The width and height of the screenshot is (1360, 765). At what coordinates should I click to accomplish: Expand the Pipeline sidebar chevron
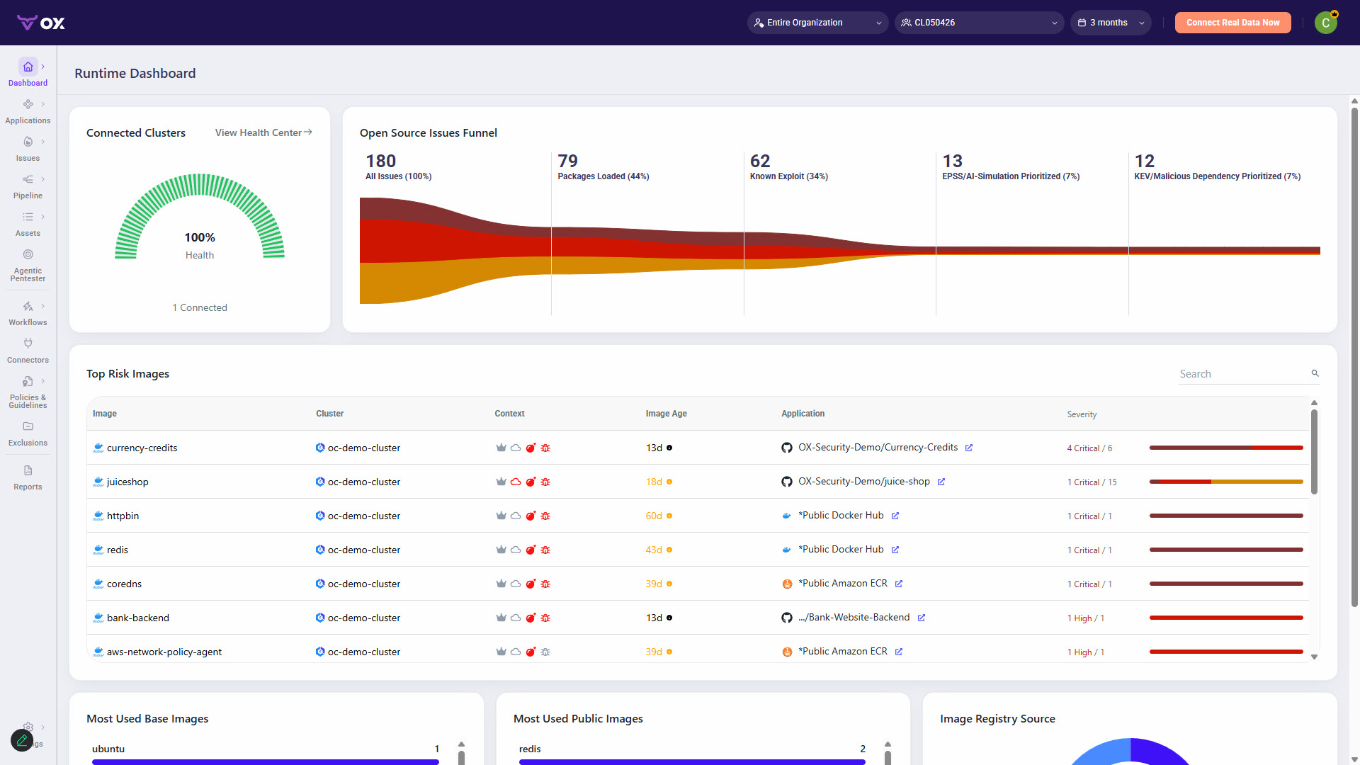[43, 179]
